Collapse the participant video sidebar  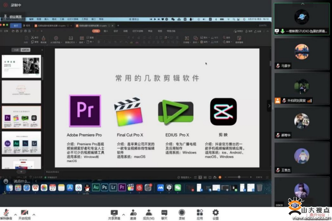tap(269, 106)
